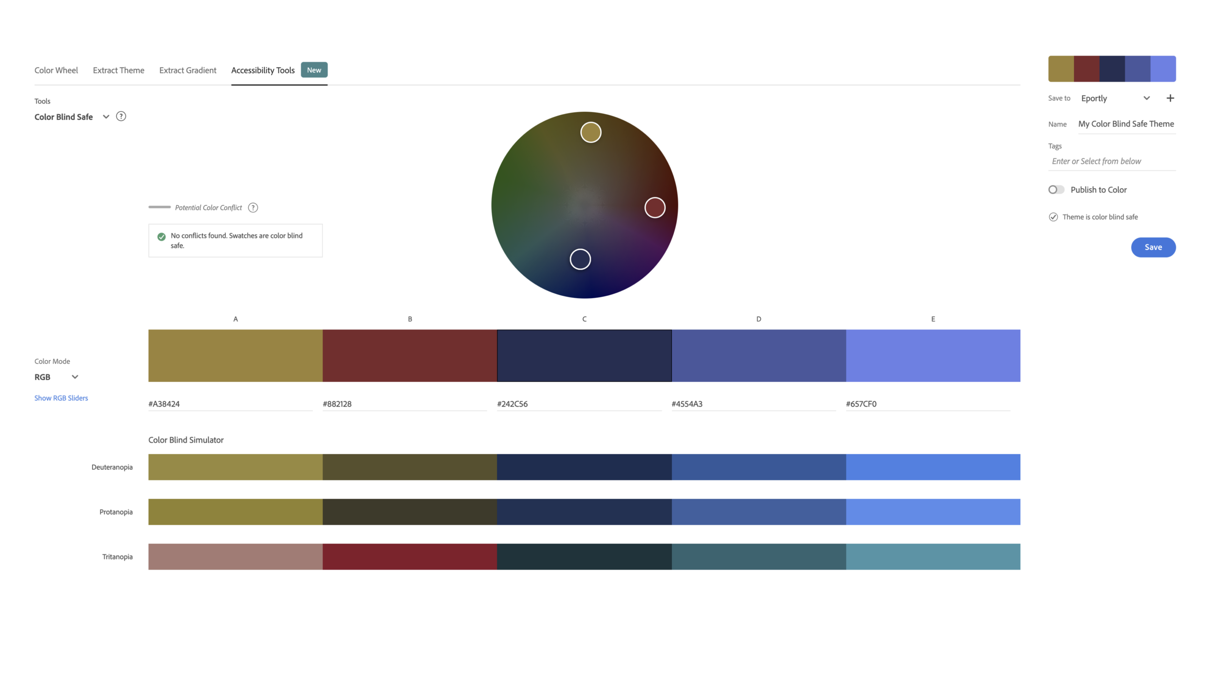
Task: Toggle the Publish to Color switch
Action: point(1056,190)
